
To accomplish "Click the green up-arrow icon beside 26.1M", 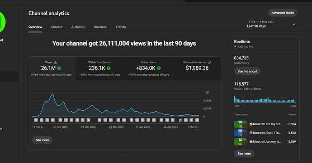I will click(x=59, y=68).
